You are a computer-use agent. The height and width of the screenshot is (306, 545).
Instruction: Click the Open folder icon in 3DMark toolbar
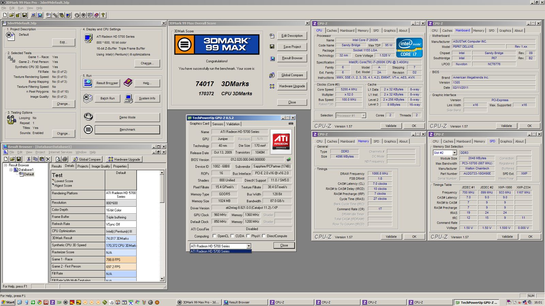11,15
